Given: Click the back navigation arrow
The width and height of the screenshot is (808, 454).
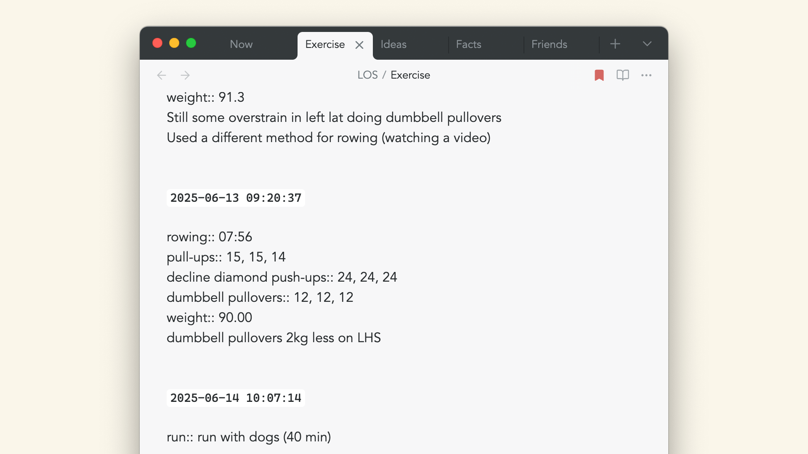Looking at the screenshot, I should 162,75.
